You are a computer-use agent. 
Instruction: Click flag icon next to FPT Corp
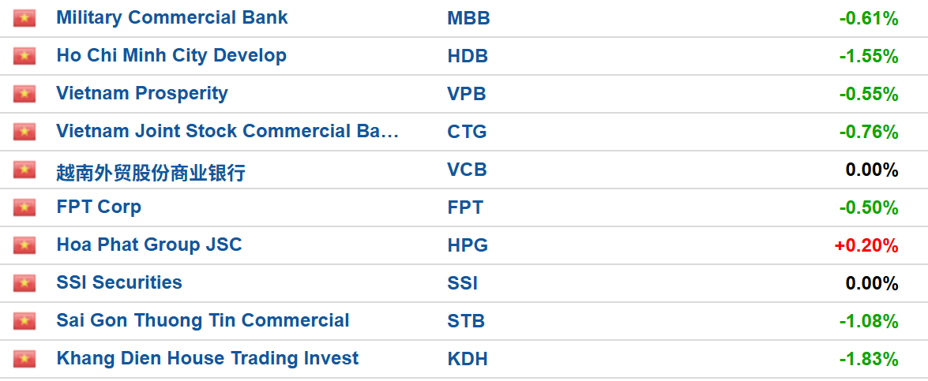pos(24,207)
